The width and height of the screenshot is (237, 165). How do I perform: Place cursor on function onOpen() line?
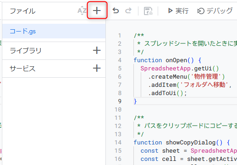tap(167, 60)
